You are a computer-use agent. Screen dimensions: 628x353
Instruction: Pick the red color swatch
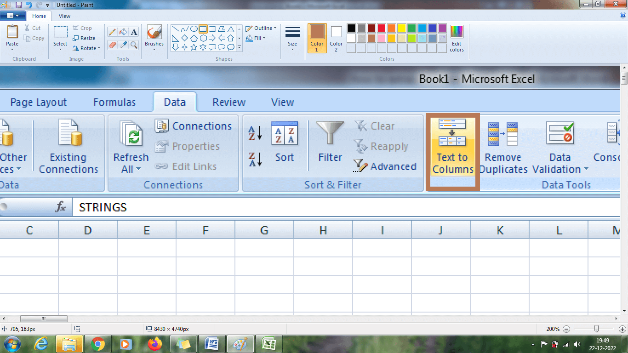pos(382,28)
